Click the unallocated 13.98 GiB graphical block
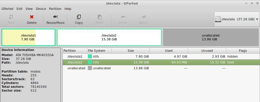260x102 pixels. [x=210, y=37]
